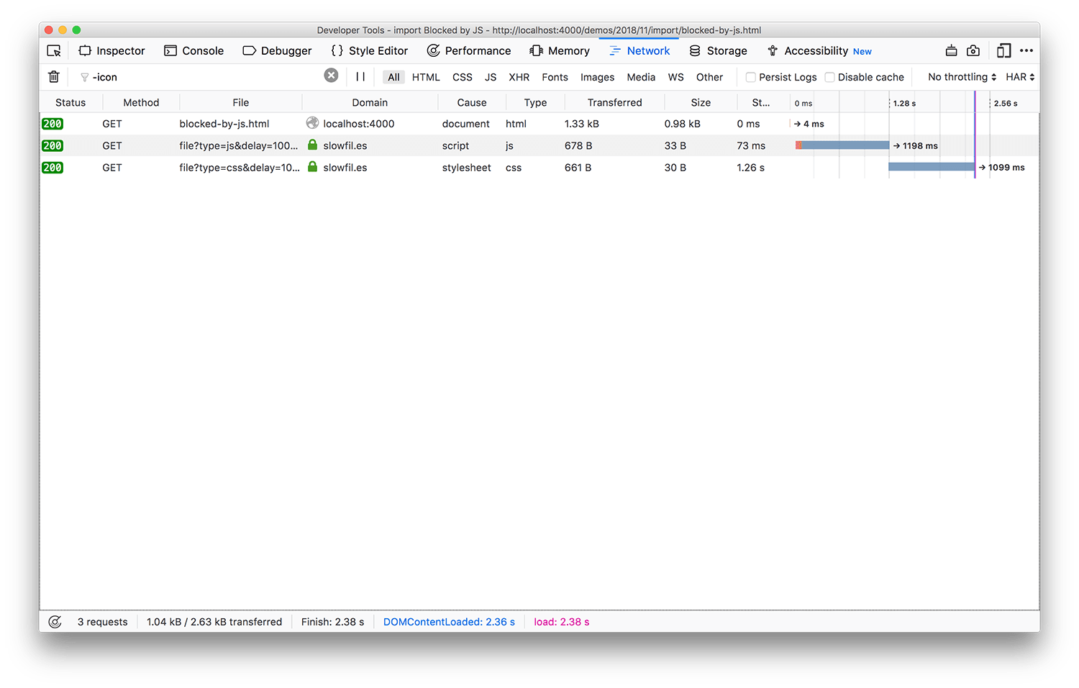Sort requests by the Transferred column

614,102
